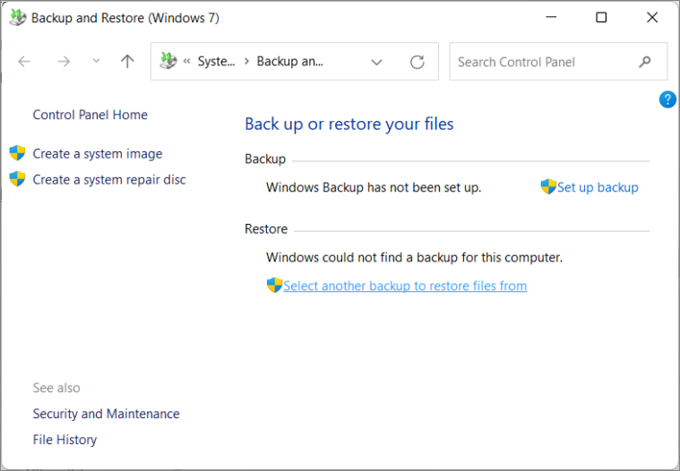Go up one level with Up arrow
680x471 pixels.
click(127, 61)
